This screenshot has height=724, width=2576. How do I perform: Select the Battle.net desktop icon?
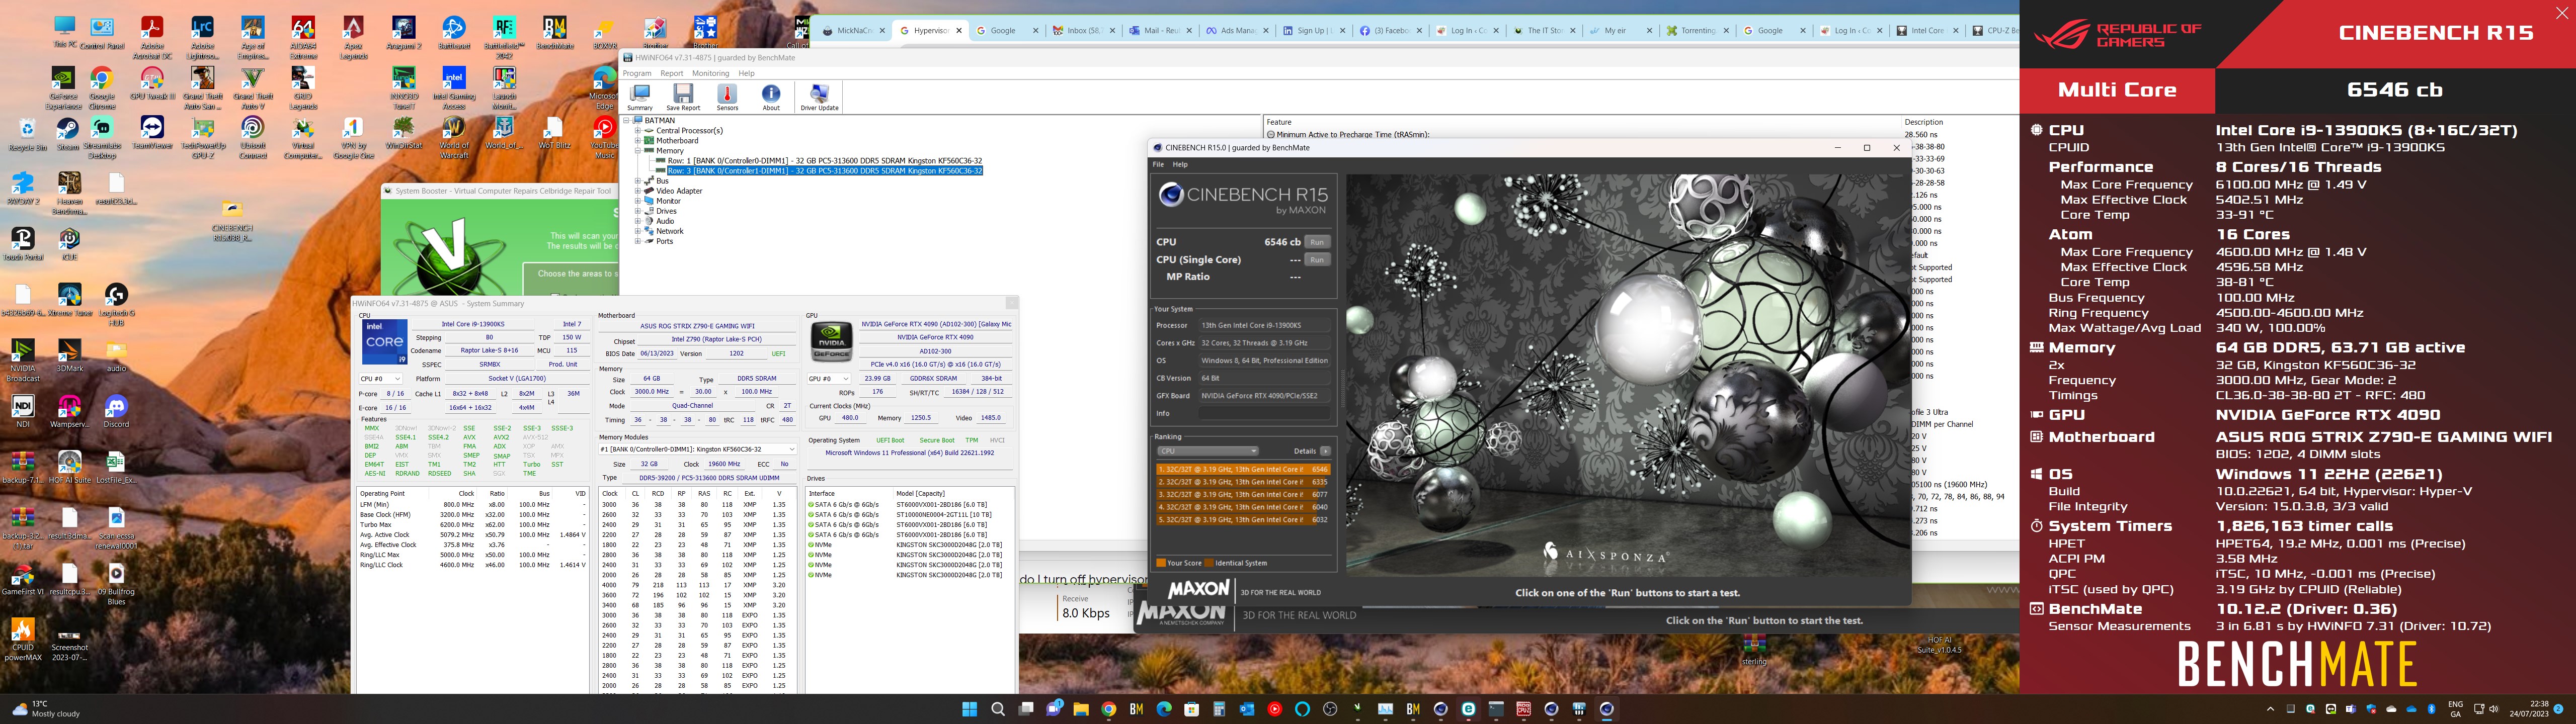[x=454, y=33]
